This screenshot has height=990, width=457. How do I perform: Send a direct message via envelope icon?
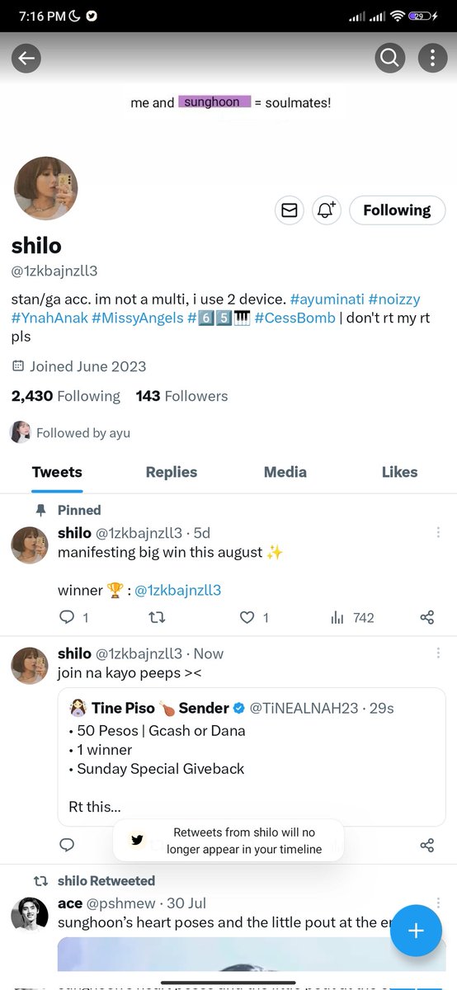pyautogui.click(x=290, y=210)
